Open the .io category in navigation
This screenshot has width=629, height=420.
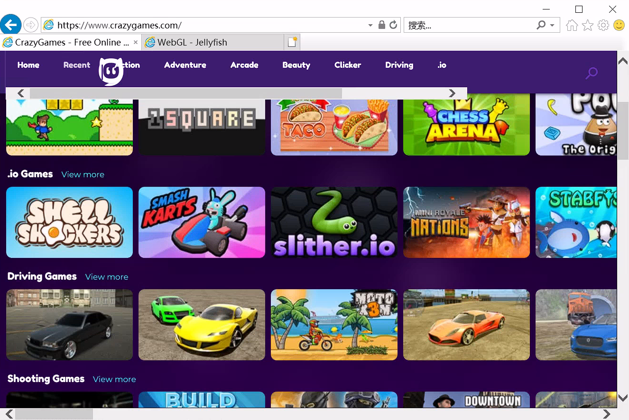[x=442, y=65]
